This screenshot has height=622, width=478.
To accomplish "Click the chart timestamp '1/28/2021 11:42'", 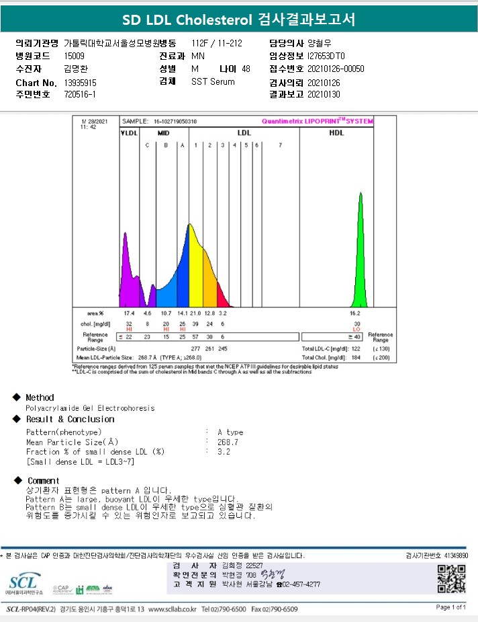I will [94, 124].
